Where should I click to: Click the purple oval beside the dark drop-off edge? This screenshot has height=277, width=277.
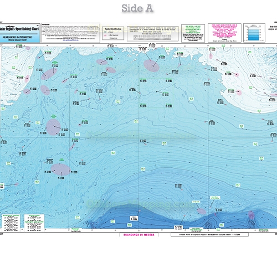201,211
